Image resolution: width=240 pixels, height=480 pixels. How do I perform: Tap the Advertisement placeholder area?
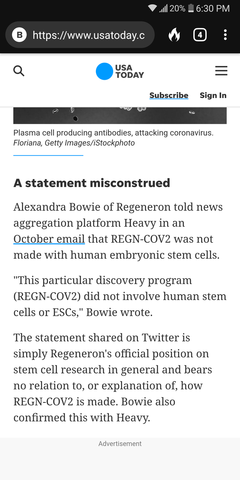pos(120,459)
